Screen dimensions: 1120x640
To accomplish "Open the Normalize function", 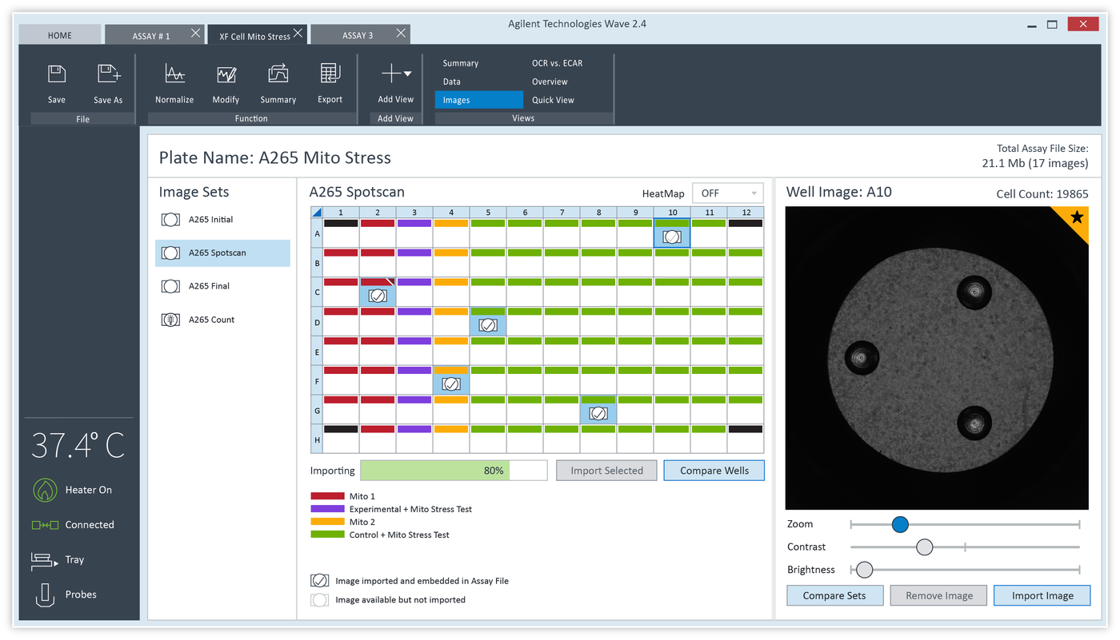I will (174, 80).
